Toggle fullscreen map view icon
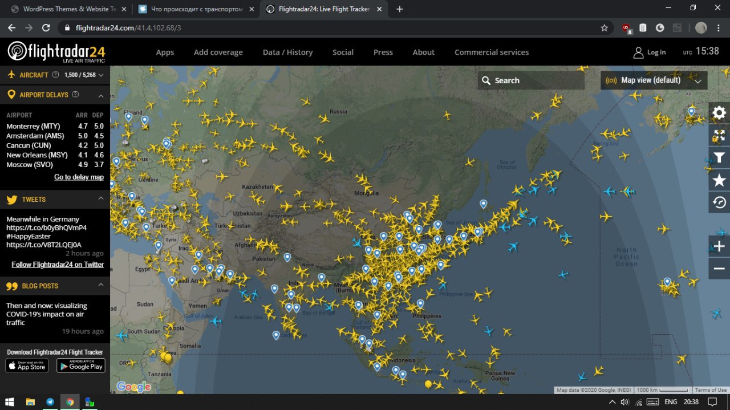 pos(719,135)
